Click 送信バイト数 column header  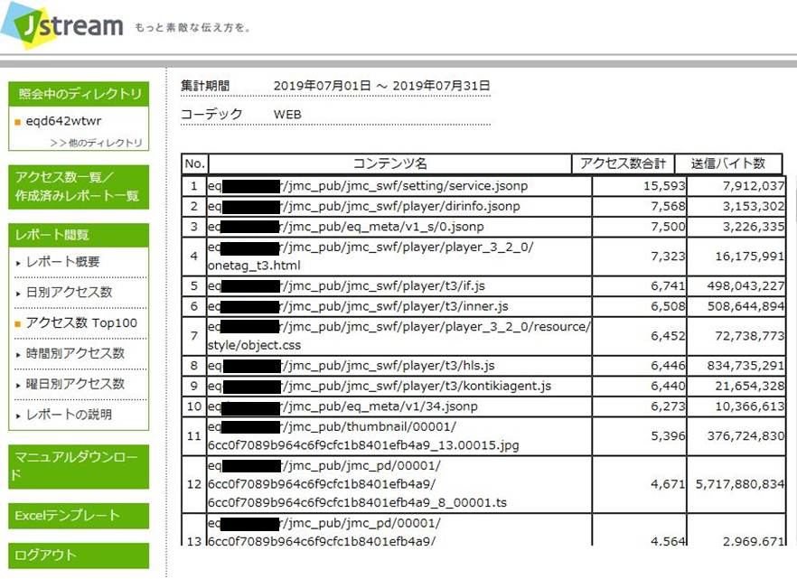(728, 163)
